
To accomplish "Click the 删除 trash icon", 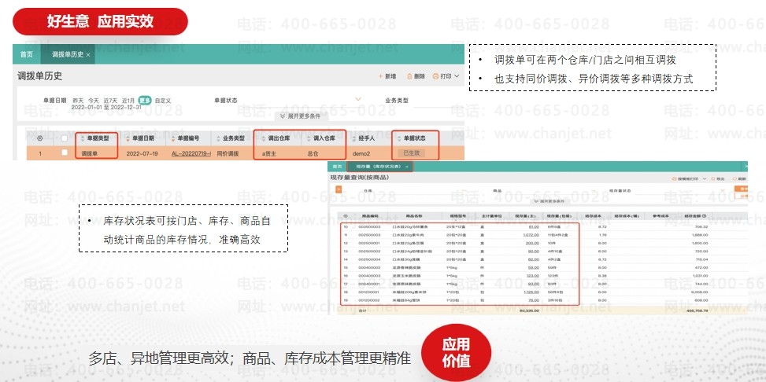I will coord(409,76).
